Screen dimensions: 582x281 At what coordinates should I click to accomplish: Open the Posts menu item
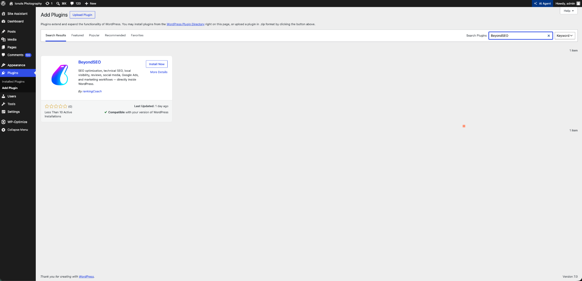[18, 31]
